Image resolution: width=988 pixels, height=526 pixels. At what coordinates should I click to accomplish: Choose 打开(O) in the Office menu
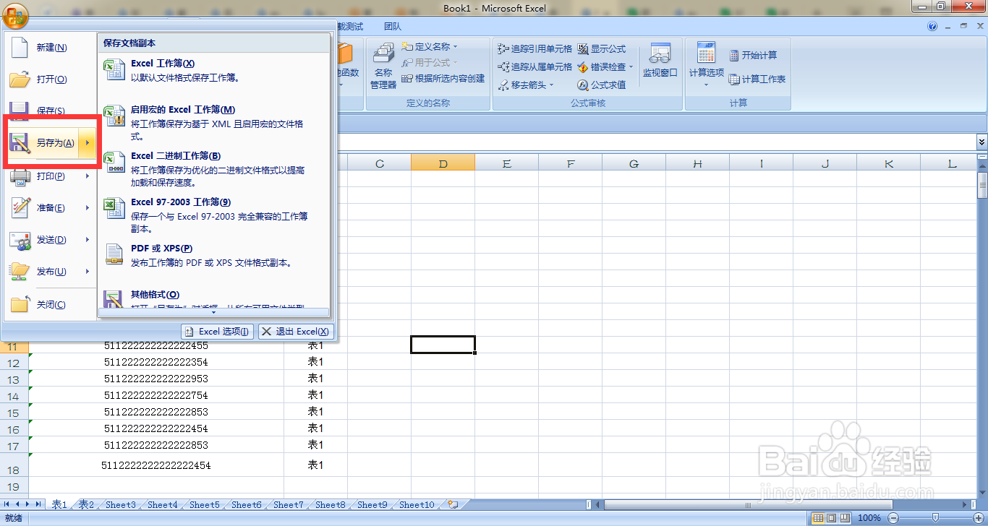pos(51,79)
